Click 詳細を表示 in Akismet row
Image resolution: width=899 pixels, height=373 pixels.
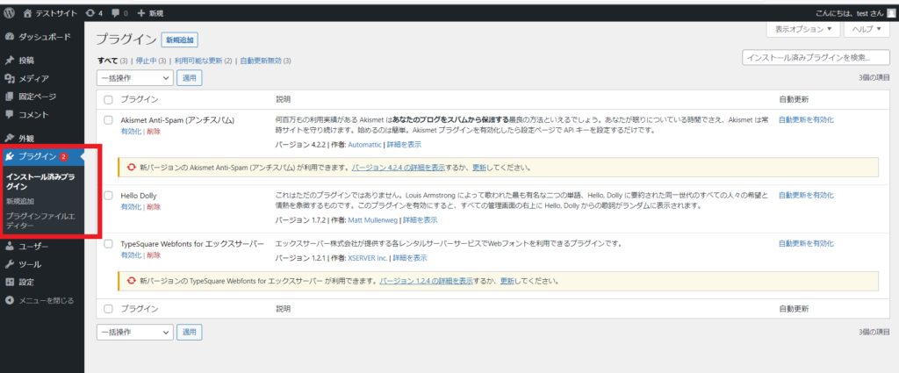[x=404, y=145]
